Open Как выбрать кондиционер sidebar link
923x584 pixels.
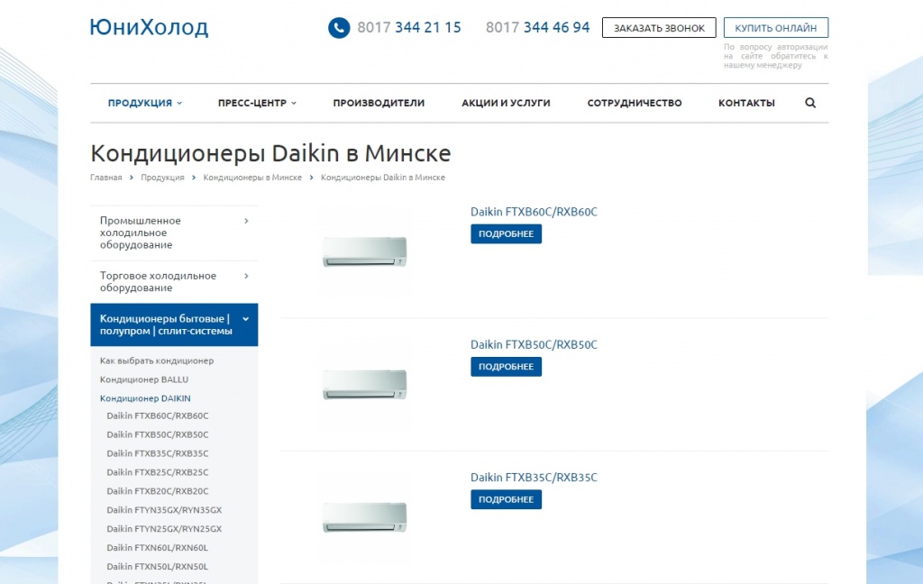tap(157, 360)
